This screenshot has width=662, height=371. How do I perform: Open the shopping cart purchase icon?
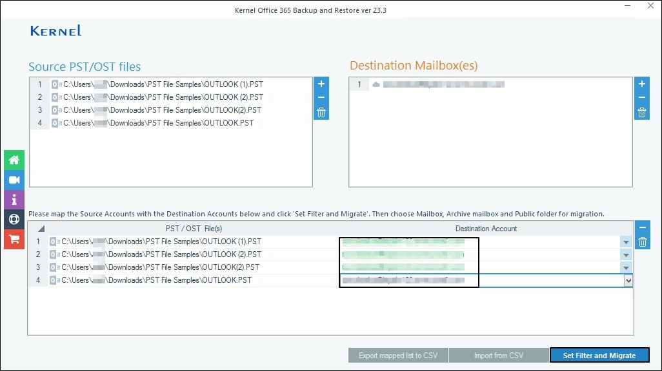pos(14,239)
